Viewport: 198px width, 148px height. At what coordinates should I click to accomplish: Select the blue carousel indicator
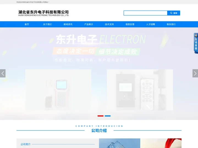coord(108,116)
